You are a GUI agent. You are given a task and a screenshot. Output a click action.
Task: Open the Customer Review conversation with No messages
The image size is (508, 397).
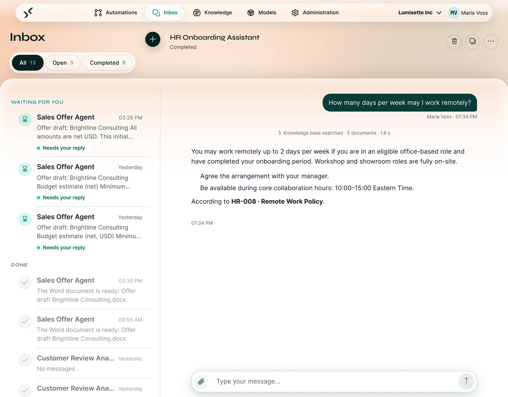[84, 363]
